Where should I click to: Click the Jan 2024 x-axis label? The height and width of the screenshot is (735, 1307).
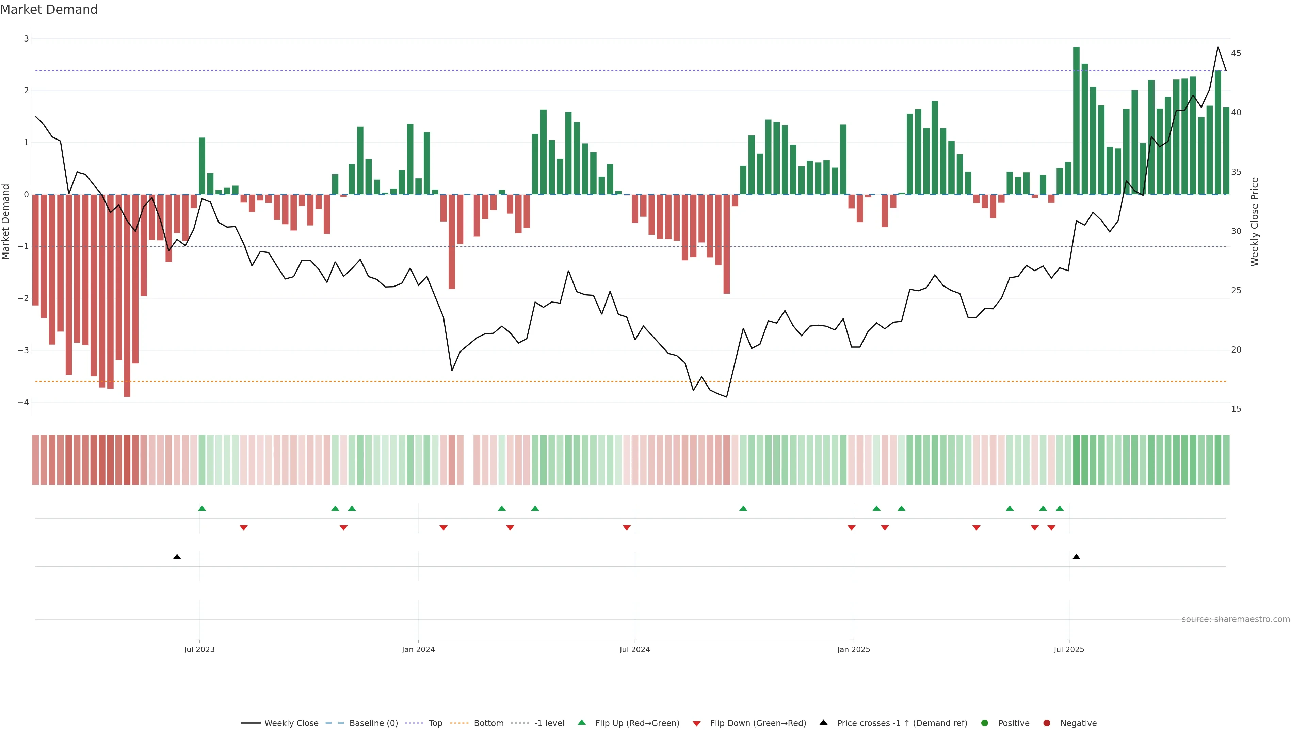point(418,649)
